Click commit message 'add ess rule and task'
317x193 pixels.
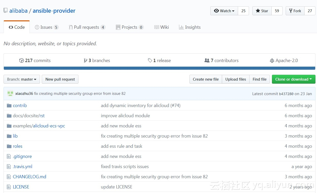(121, 146)
